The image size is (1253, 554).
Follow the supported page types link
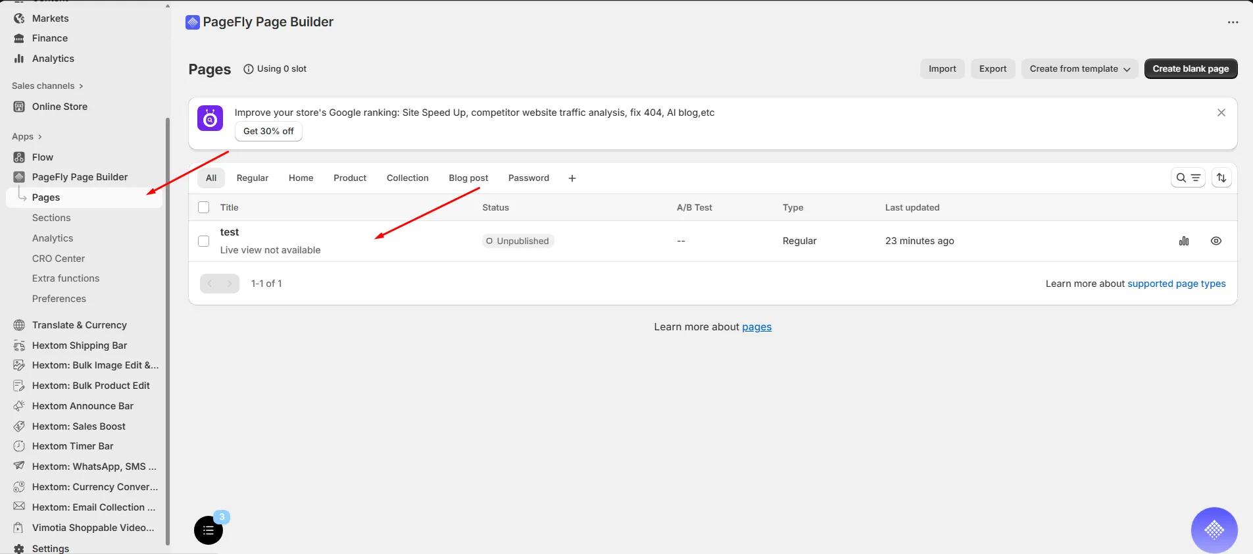coord(1176,284)
